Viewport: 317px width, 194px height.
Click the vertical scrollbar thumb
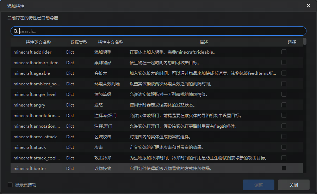click(305, 41)
